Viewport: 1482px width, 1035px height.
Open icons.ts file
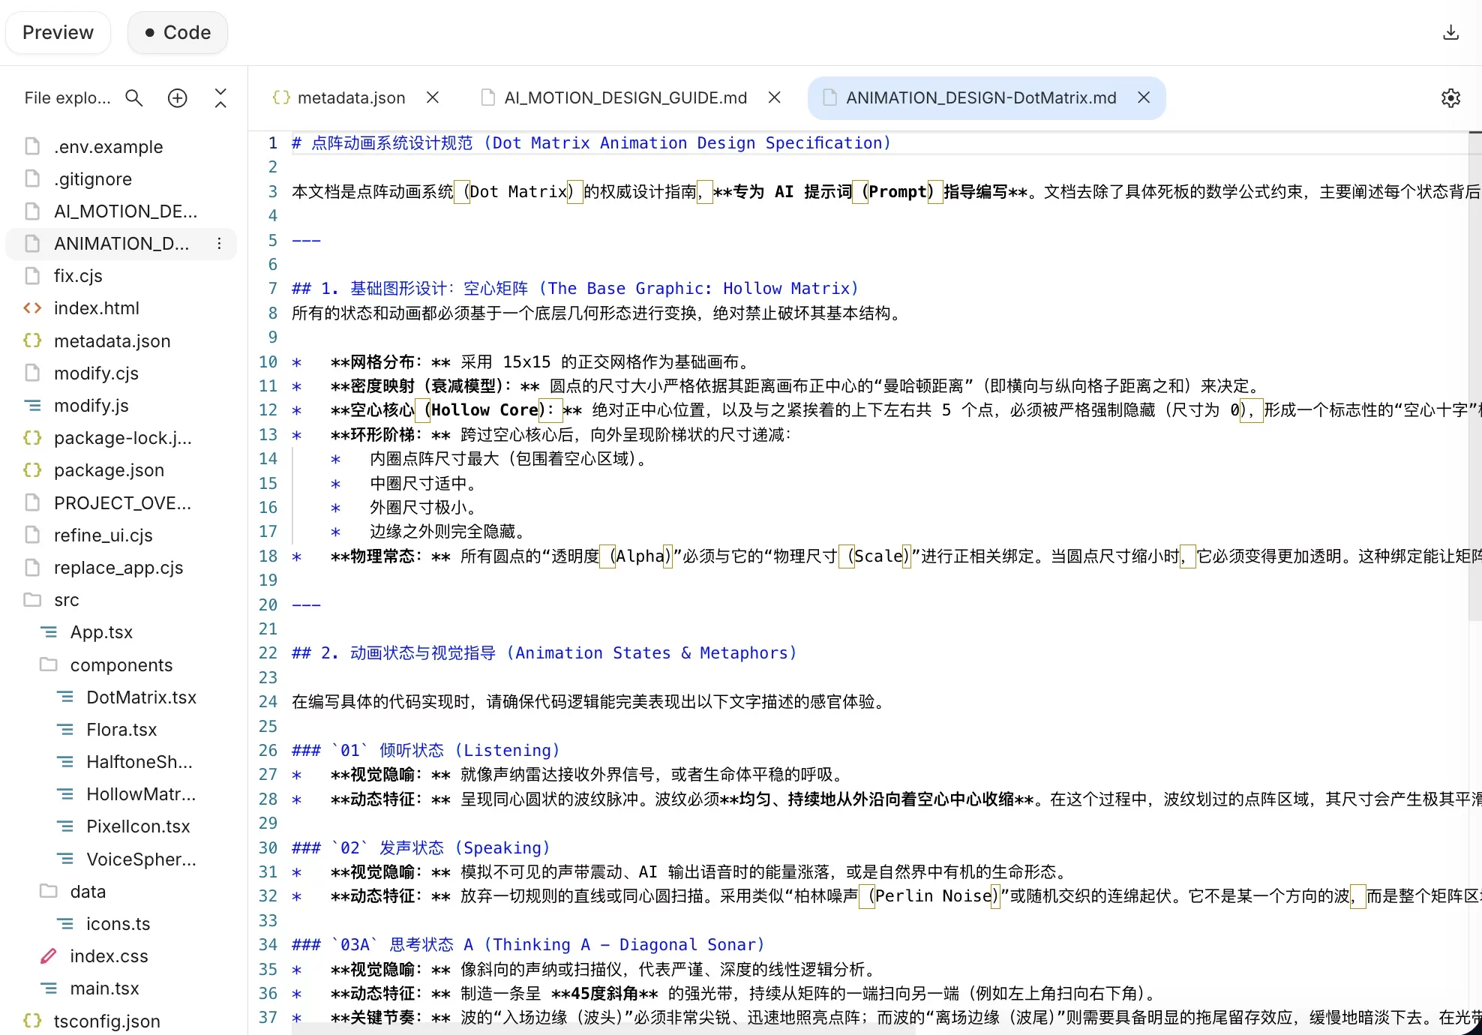tap(120, 923)
